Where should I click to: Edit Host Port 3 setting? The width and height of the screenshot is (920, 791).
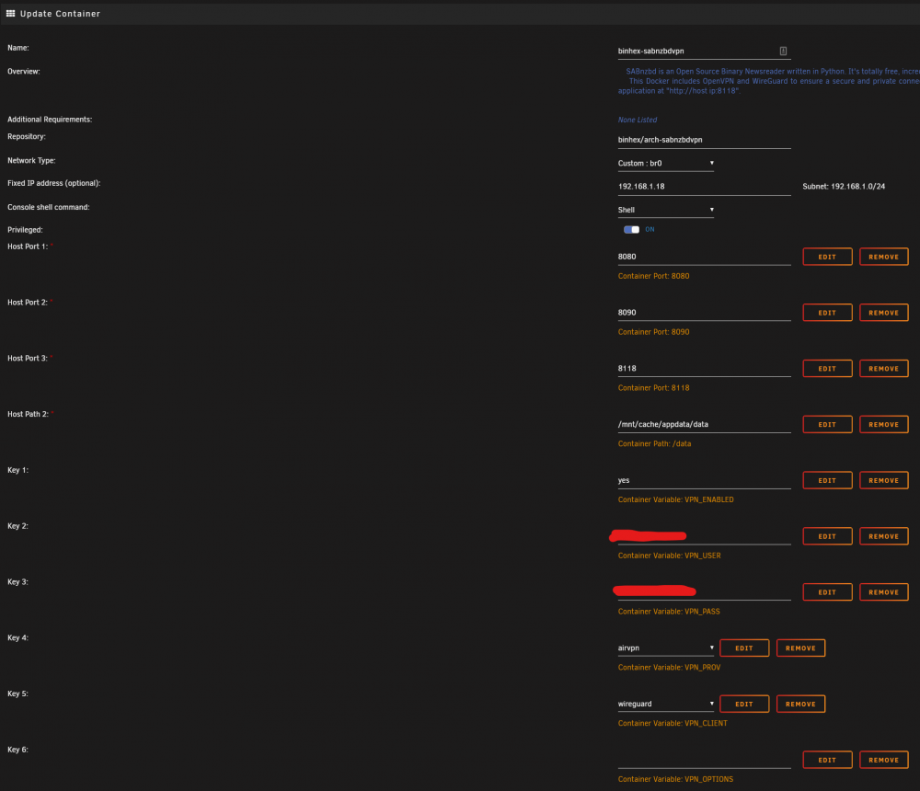click(x=827, y=369)
